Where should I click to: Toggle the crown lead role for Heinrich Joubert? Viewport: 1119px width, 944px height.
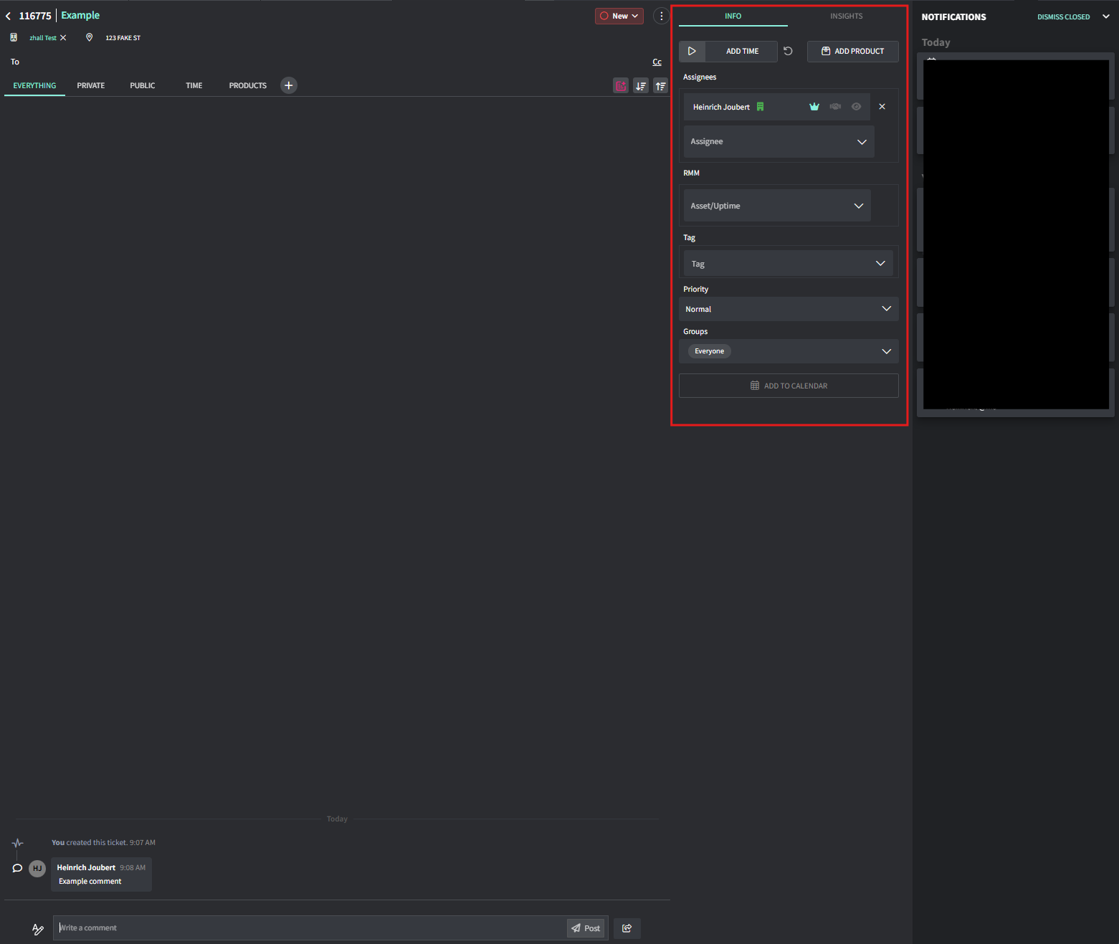point(814,107)
